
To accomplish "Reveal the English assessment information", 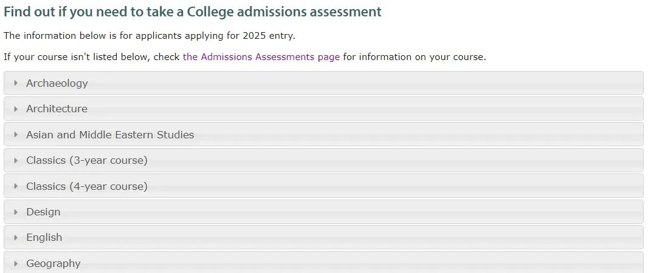I will coord(44,237).
